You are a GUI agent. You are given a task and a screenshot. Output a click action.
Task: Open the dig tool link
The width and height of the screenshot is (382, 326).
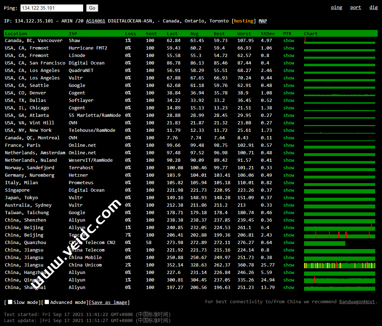(x=373, y=7)
